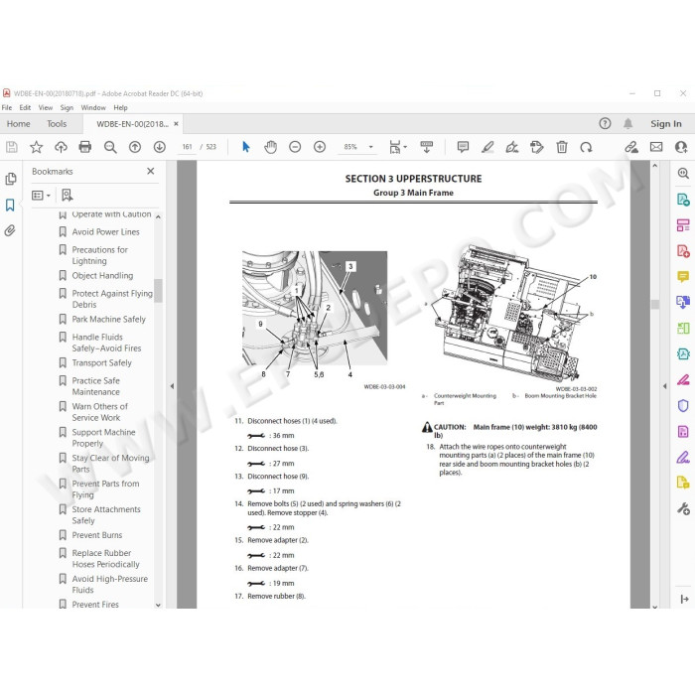The width and height of the screenshot is (695, 695).
Task: Open the Help question mark icon
Action: 605,124
